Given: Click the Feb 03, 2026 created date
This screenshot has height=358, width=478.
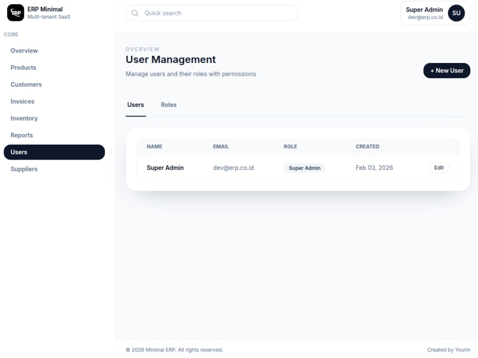Looking at the screenshot, I should pyautogui.click(x=374, y=168).
